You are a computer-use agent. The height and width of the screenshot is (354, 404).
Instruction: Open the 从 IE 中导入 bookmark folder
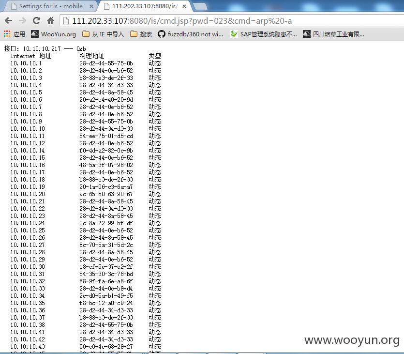tap(103, 34)
